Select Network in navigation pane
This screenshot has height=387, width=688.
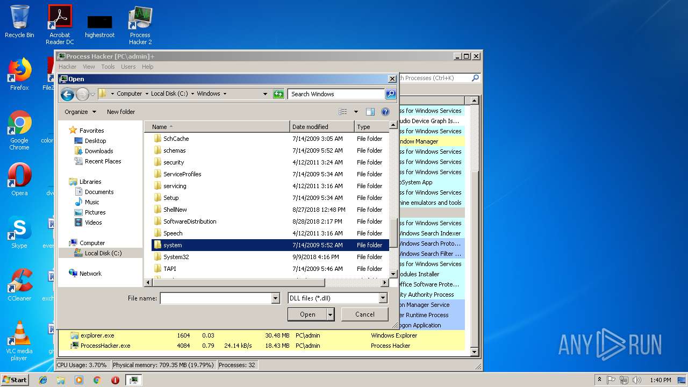coord(90,274)
